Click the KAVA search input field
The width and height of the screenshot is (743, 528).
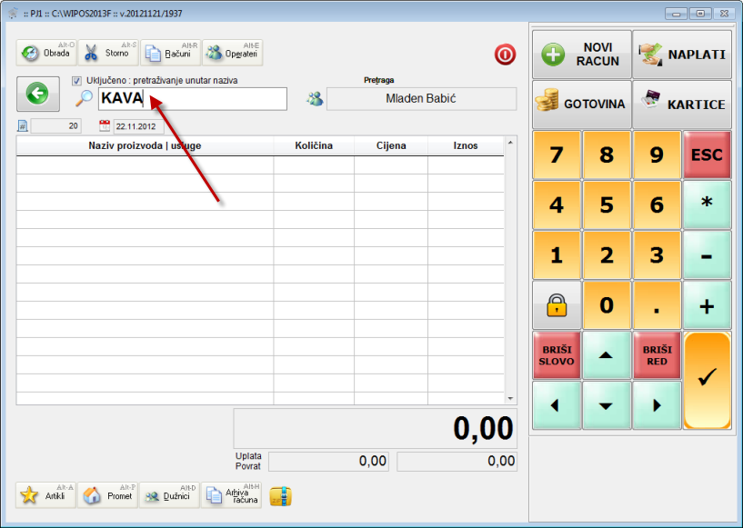(x=191, y=99)
